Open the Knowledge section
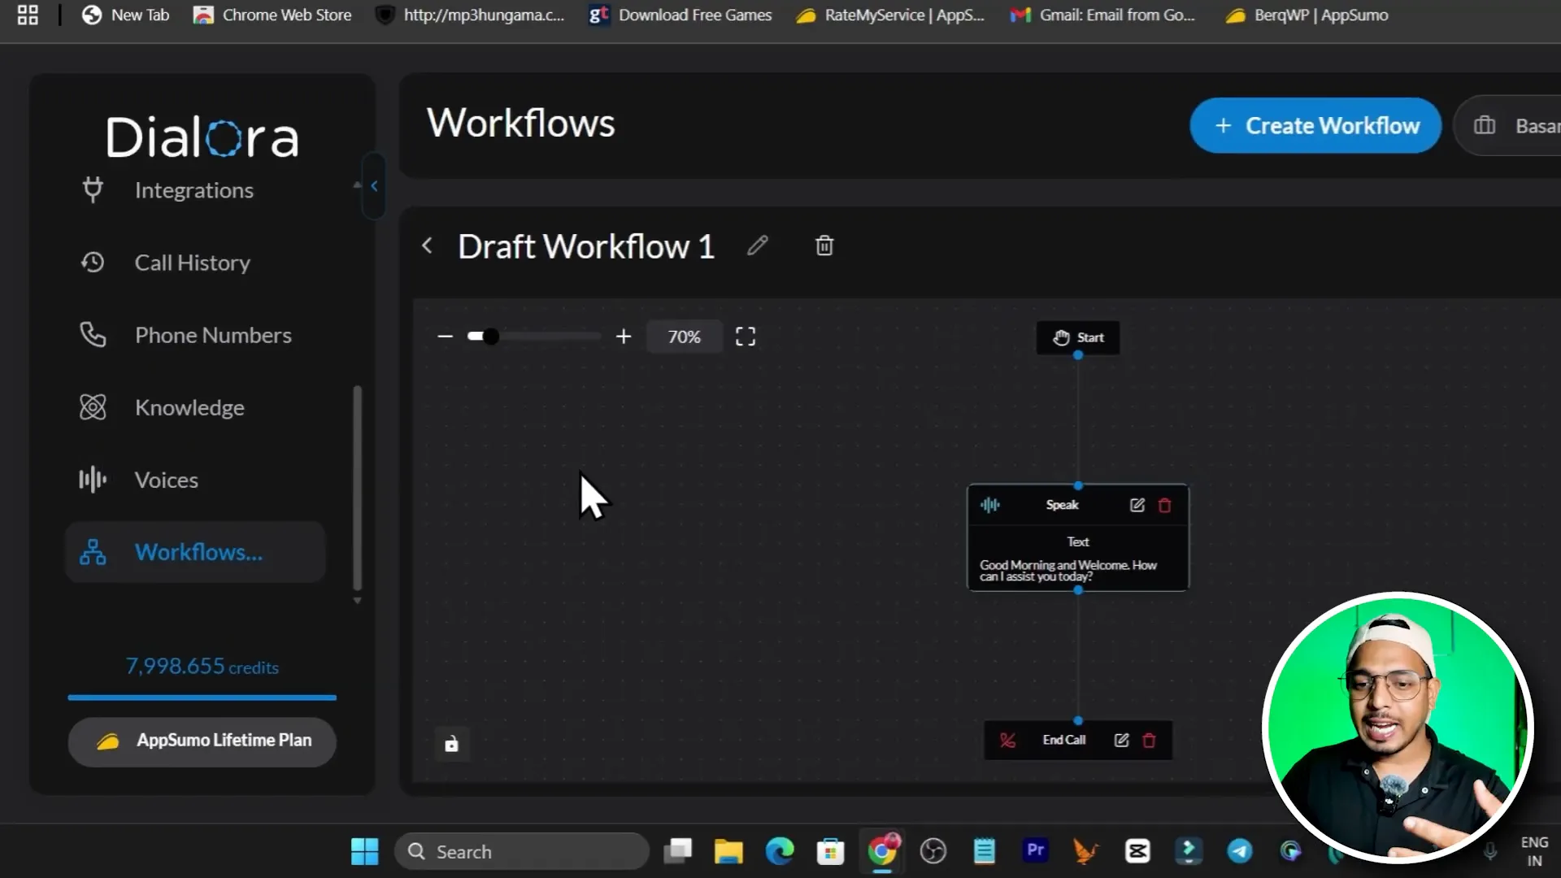 point(189,407)
